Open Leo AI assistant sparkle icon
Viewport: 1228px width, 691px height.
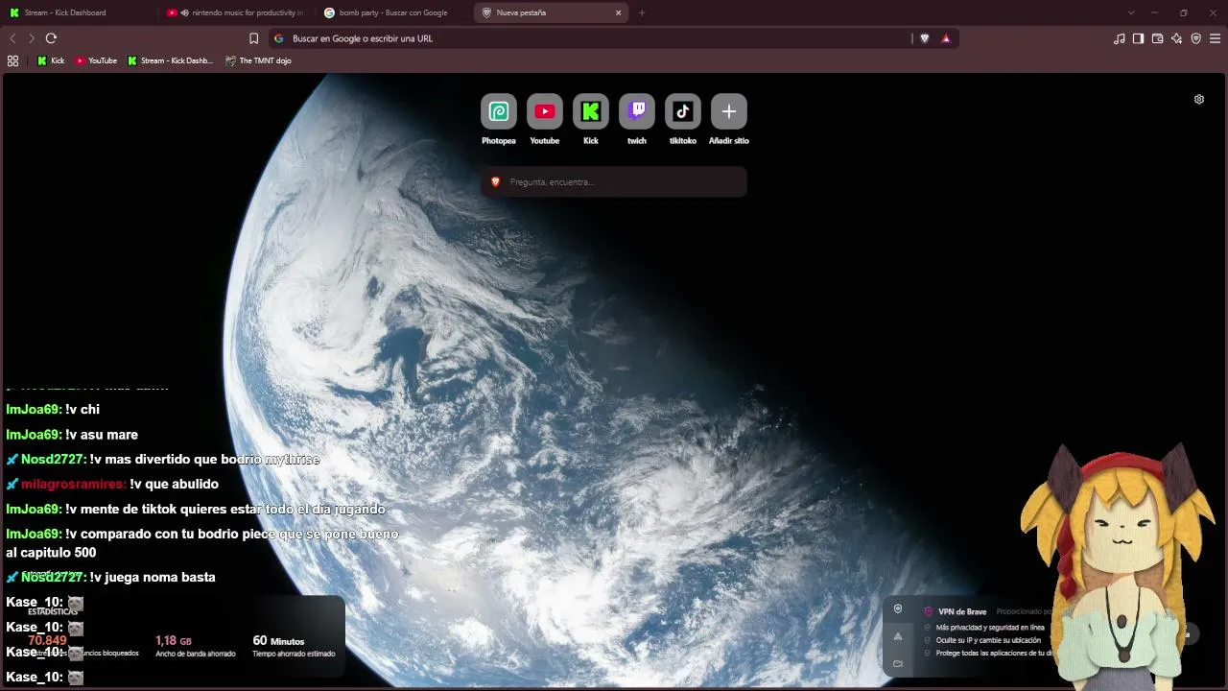point(1176,38)
